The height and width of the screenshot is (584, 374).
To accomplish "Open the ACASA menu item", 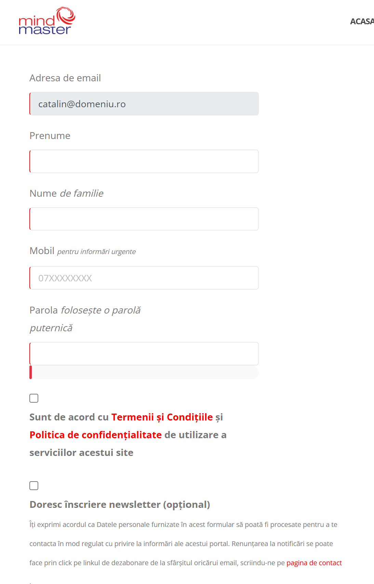I will [x=362, y=22].
